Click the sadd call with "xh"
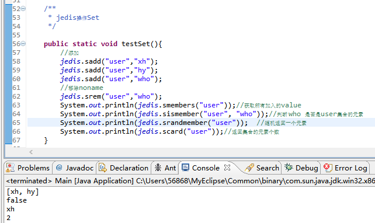 click(109, 61)
